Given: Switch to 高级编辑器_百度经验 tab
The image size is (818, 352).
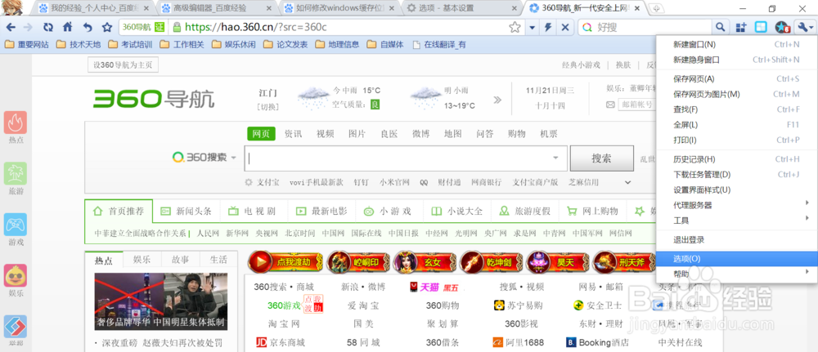Looking at the screenshot, I should [x=217, y=8].
